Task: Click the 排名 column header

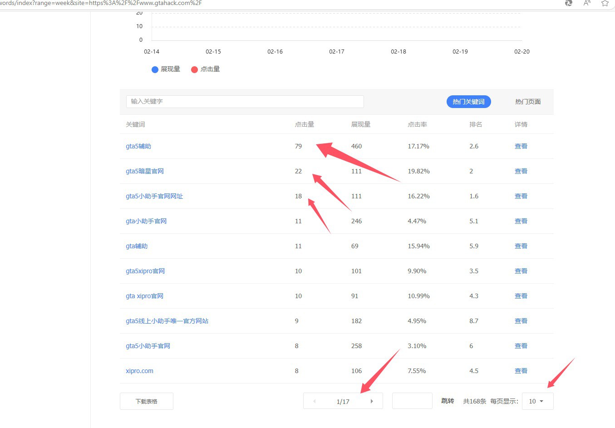Action: (476, 124)
